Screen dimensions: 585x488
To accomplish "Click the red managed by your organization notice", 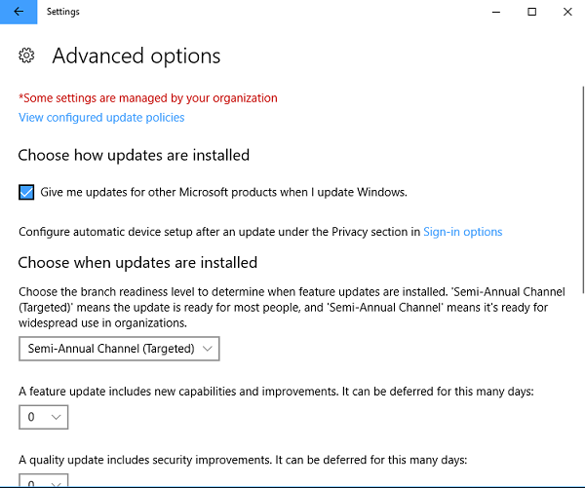I will (x=148, y=97).
